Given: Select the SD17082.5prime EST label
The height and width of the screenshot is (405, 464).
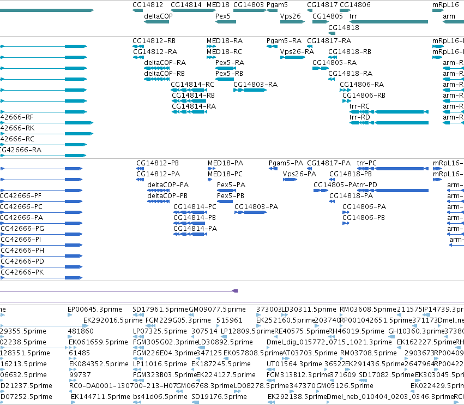Looking at the screenshot, I should (x=387, y=375).
